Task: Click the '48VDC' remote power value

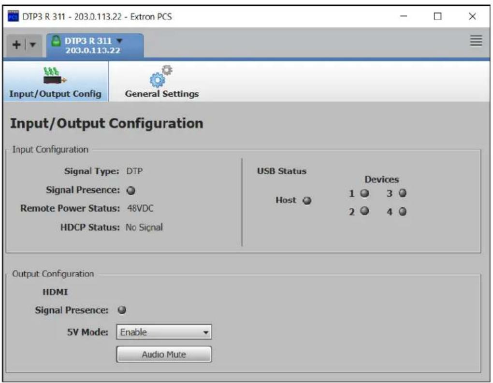Action: point(140,208)
